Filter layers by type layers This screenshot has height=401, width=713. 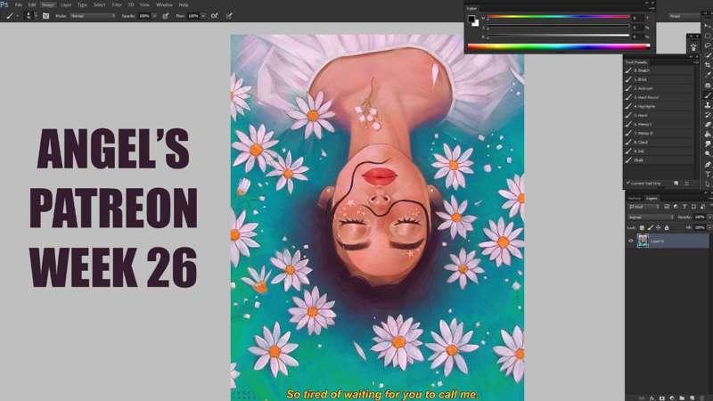(684, 207)
